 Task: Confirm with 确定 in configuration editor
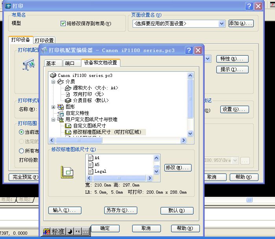(x=105, y=228)
